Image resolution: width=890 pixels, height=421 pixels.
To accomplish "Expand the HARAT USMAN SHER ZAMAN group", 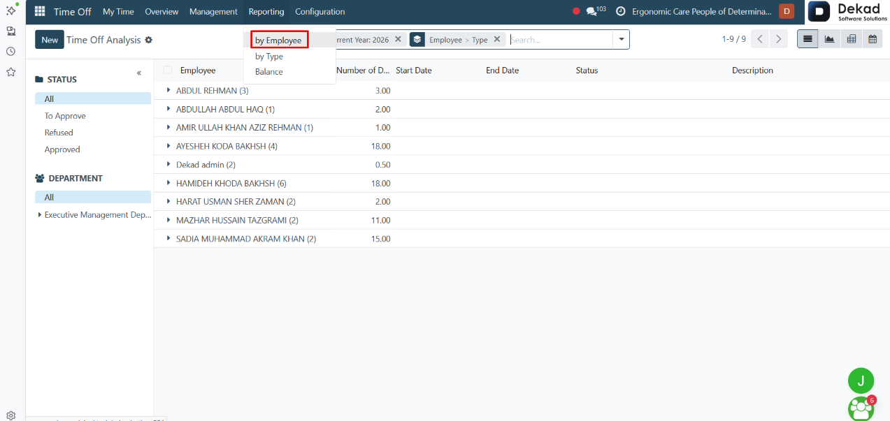I will (168, 201).
